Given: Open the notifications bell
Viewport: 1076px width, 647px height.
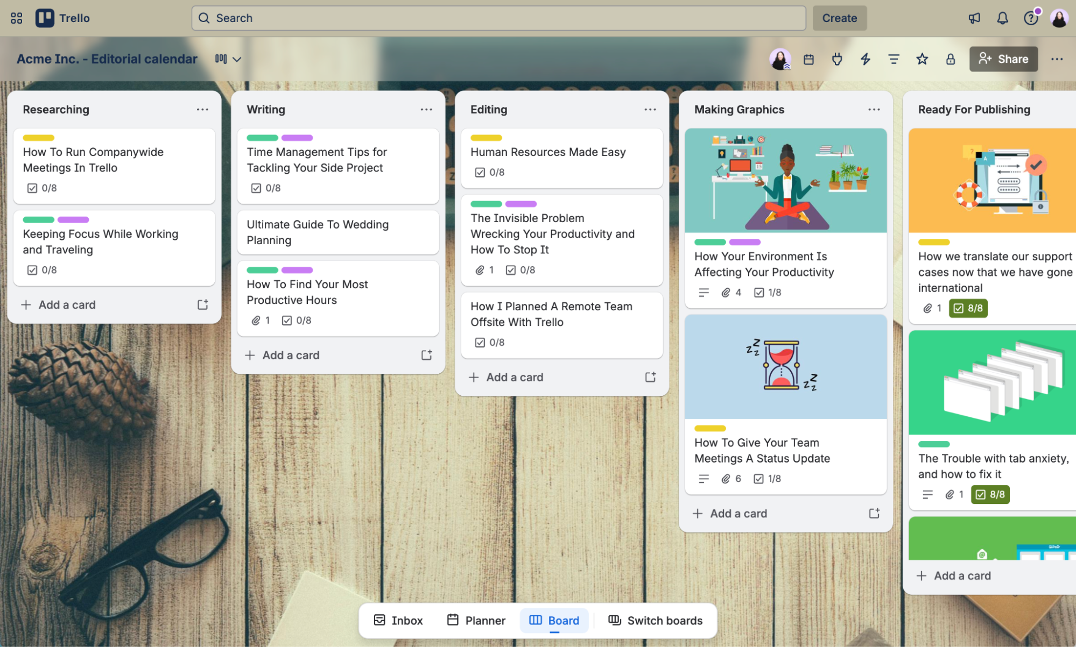Looking at the screenshot, I should coord(1002,18).
